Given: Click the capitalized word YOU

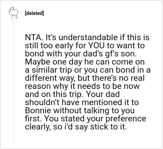Looking at the screenshot, I should [96, 45].
